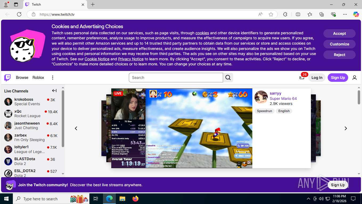This screenshot has height=204, width=362.
Task: Open browser Extensions icon
Action: [285, 14]
